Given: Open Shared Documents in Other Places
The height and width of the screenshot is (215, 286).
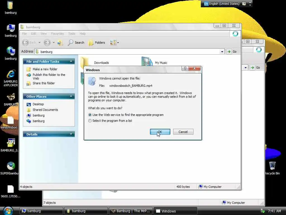Looking at the screenshot, I should [x=45, y=110].
